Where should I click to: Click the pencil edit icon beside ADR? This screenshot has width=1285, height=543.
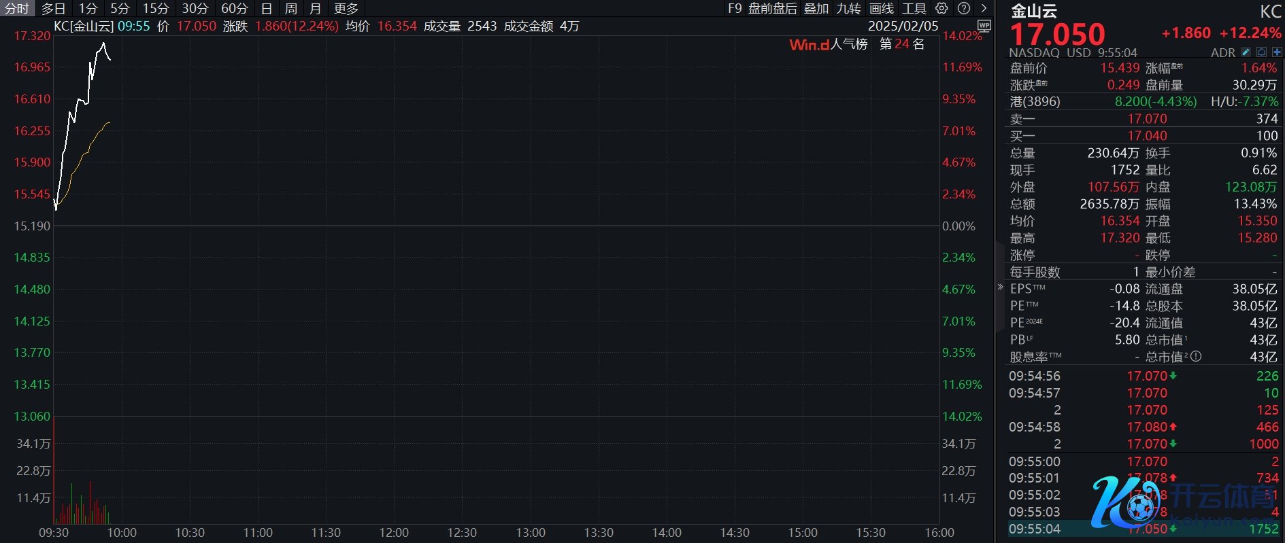[1246, 52]
